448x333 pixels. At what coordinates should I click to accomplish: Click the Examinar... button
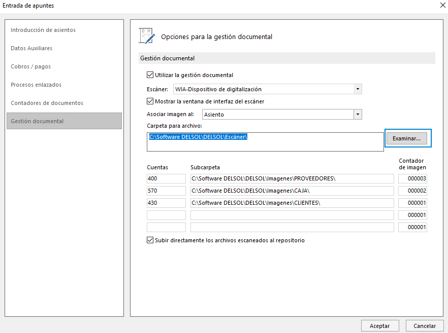click(407, 138)
